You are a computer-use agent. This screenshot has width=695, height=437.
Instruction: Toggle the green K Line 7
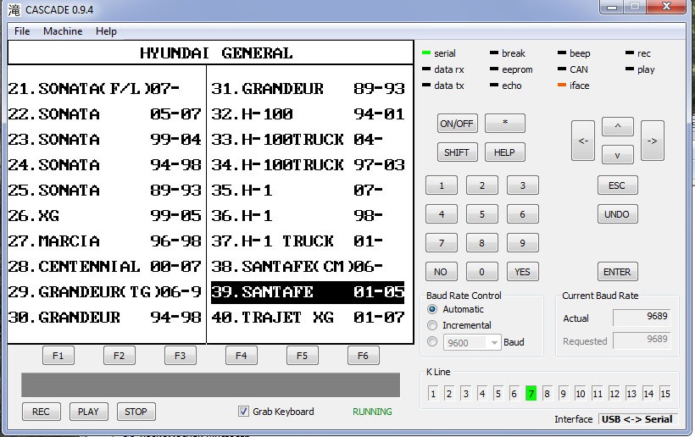(x=531, y=393)
